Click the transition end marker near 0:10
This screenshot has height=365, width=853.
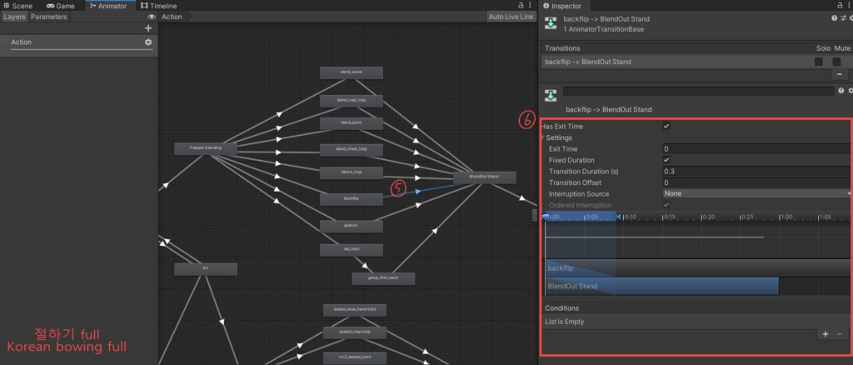point(618,217)
